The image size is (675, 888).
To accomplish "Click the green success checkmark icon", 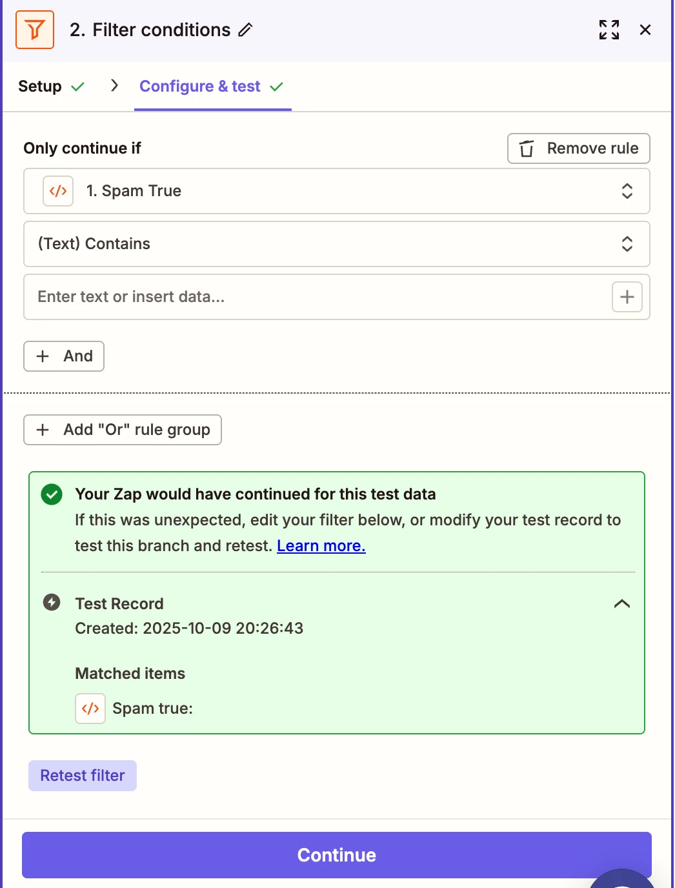I will 52,495.
